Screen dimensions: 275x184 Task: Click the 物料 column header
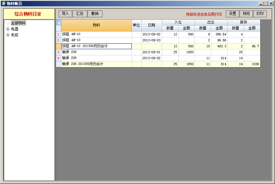(x=97, y=26)
